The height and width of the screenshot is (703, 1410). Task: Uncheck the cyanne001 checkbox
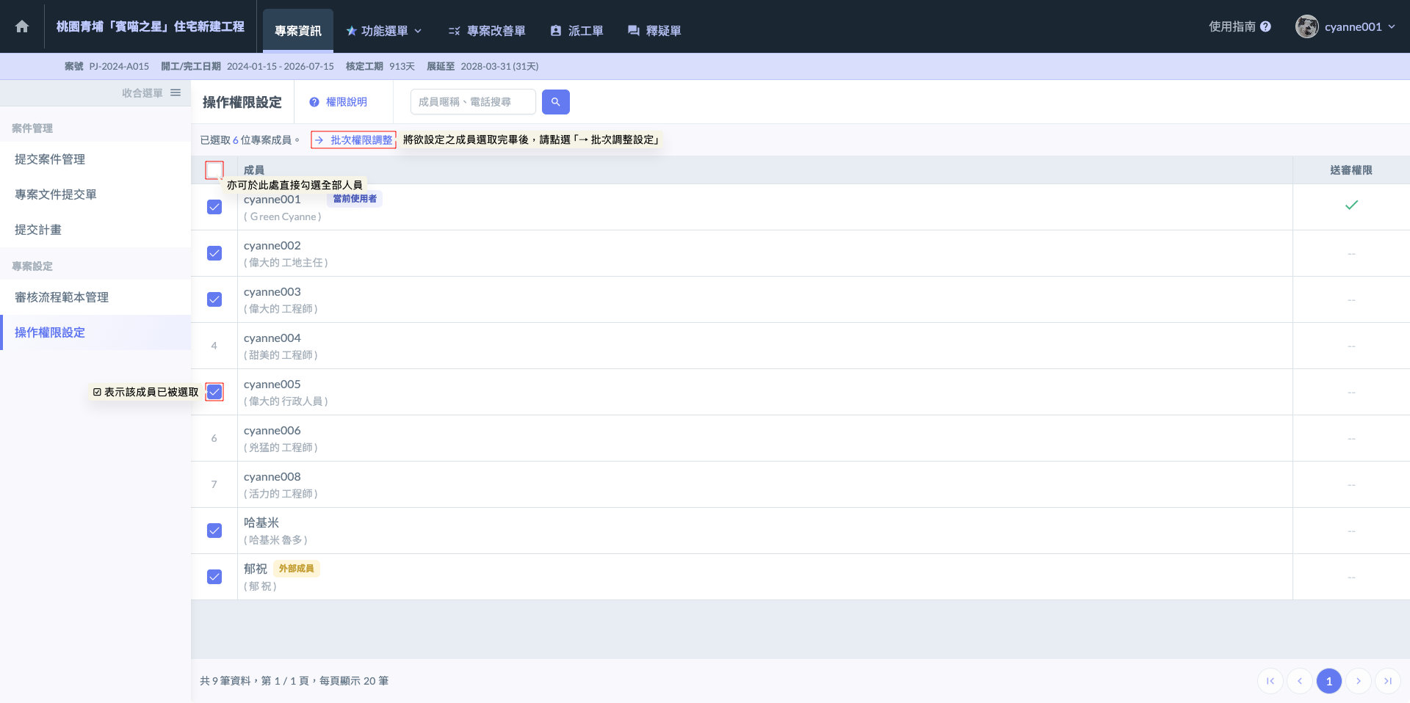(214, 207)
